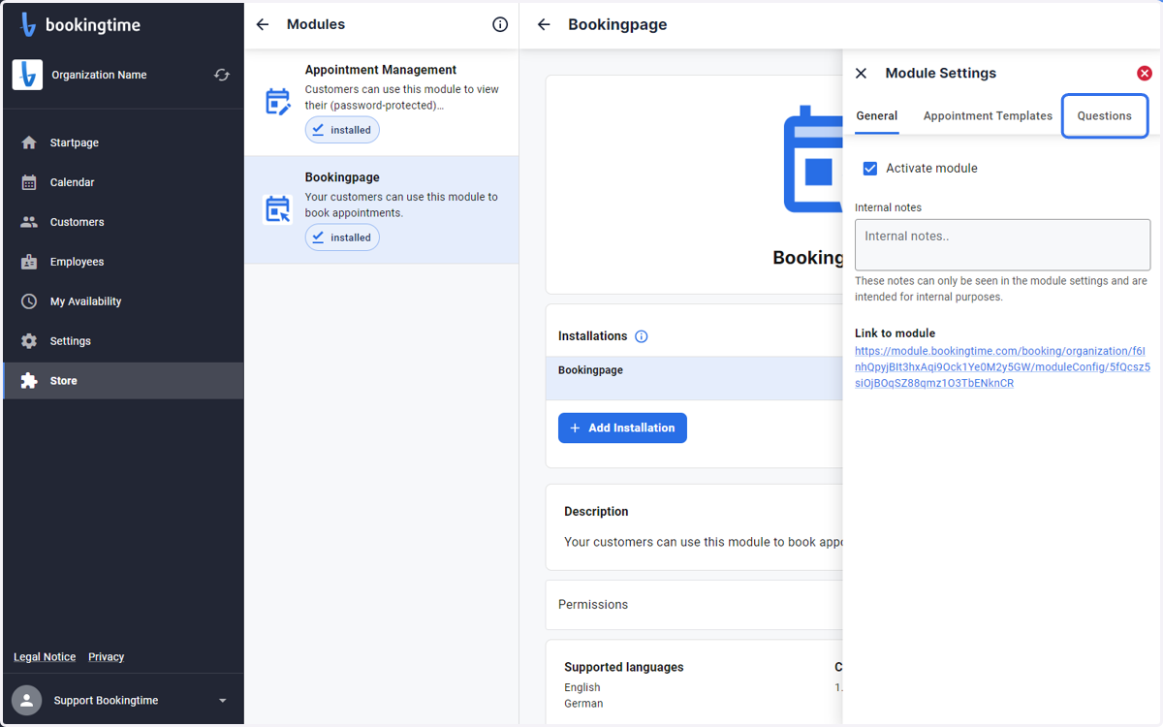
Task: Click the German supported language
Action: pyautogui.click(x=583, y=704)
